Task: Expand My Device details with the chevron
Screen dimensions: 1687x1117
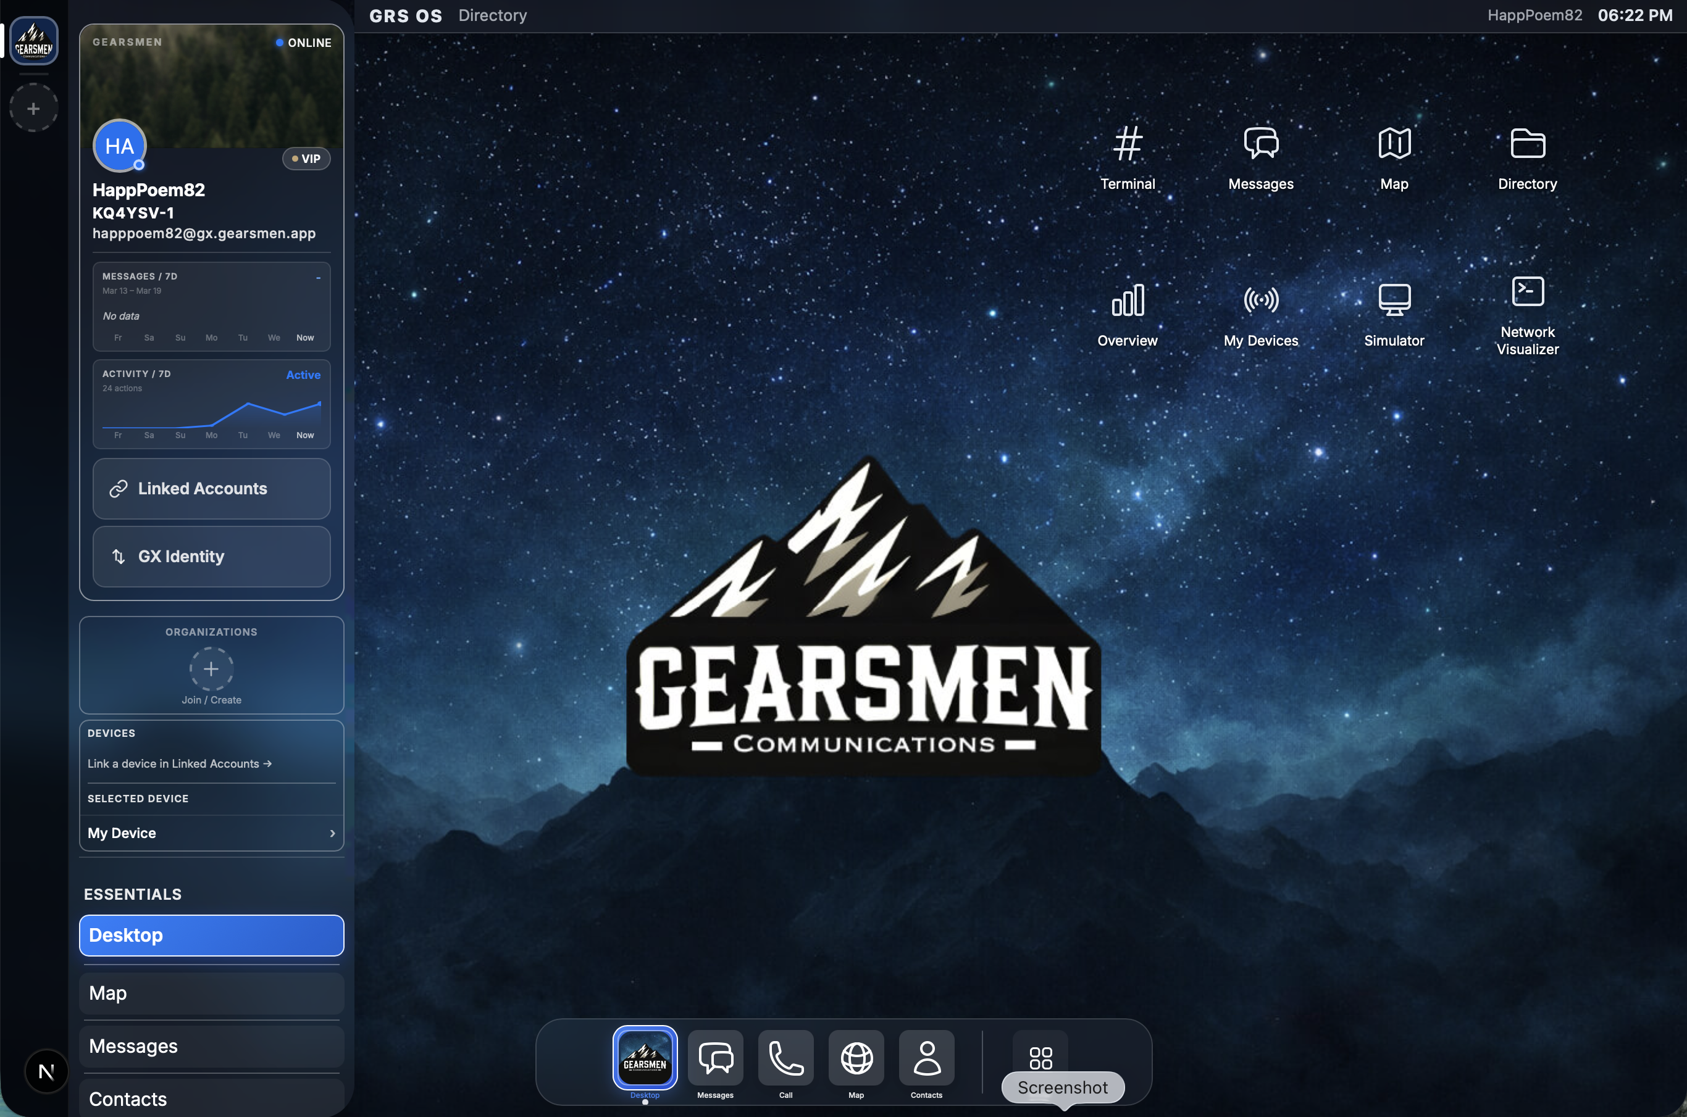Action: pos(332,834)
